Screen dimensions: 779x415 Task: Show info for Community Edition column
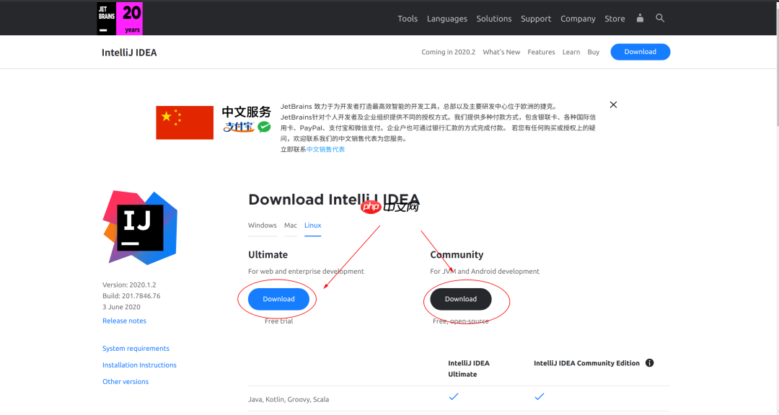(649, 363)
